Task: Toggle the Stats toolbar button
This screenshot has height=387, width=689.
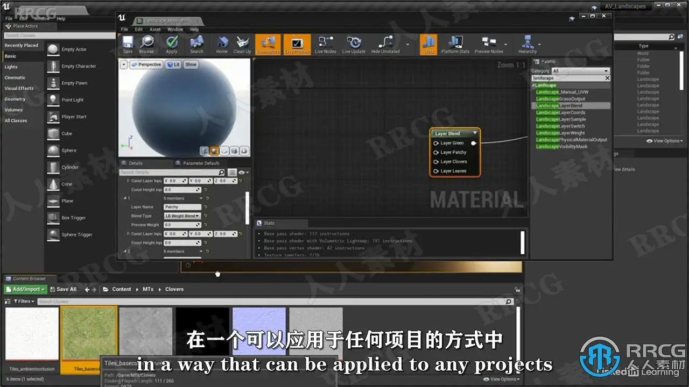Action: (428, 45)
